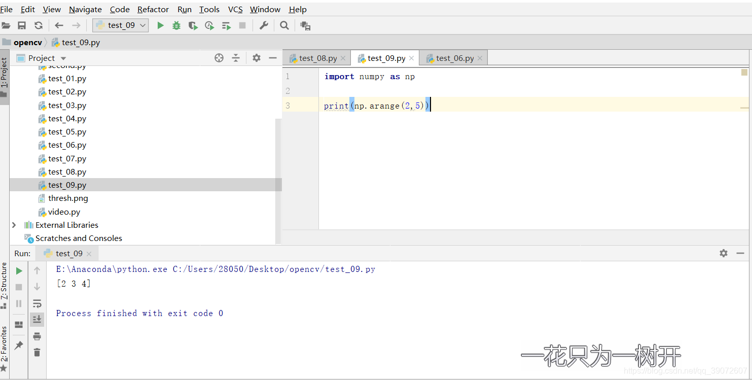Open file via folder icon in toolbar
Viewport: 752px width, 380px height.
pos(6,25)
